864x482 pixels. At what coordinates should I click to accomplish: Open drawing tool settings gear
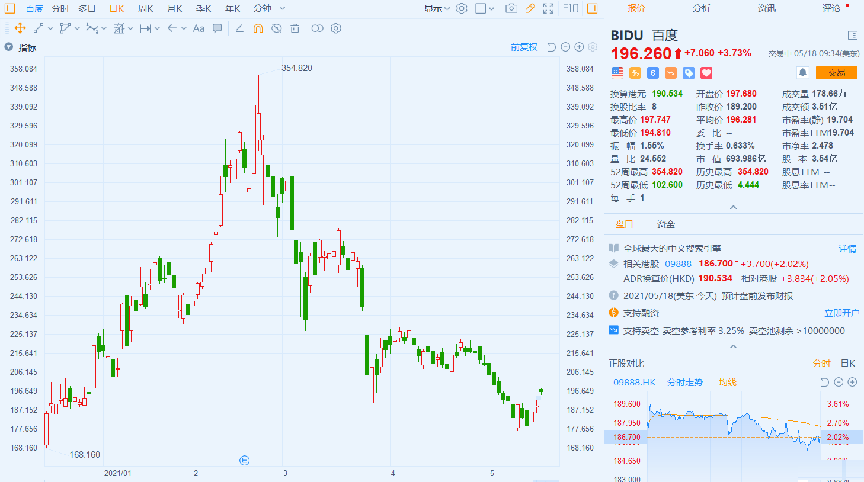point(336,28)
